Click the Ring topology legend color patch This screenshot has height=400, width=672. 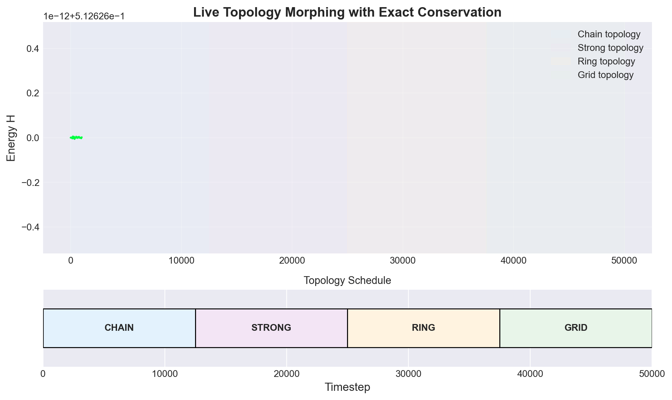pyautogui.click(x=561, y=61)
